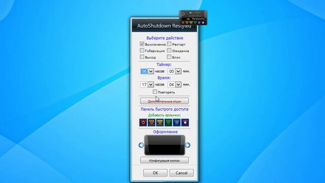325x183 pixels.
Task: Check the Повторять checkbox
Action: (155, 91)
